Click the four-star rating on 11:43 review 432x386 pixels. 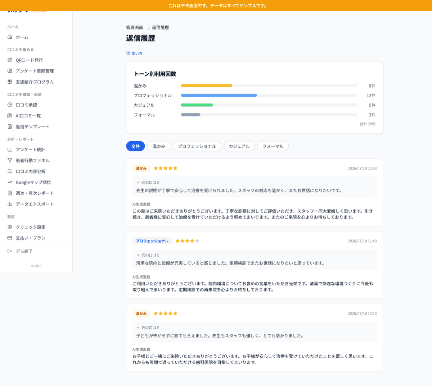coord(187,241)
